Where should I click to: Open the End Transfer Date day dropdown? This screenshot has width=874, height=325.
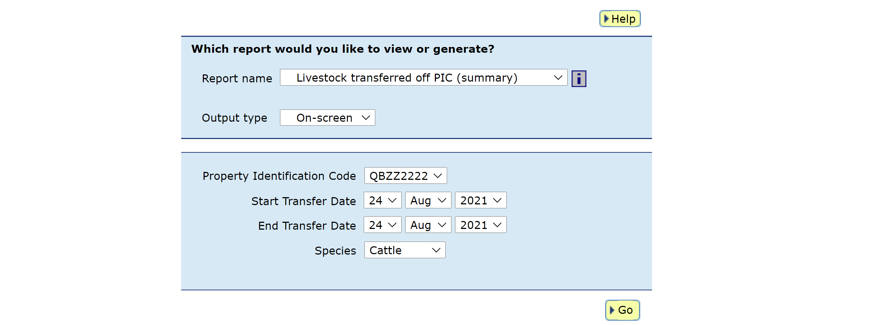tap(382, 225)
